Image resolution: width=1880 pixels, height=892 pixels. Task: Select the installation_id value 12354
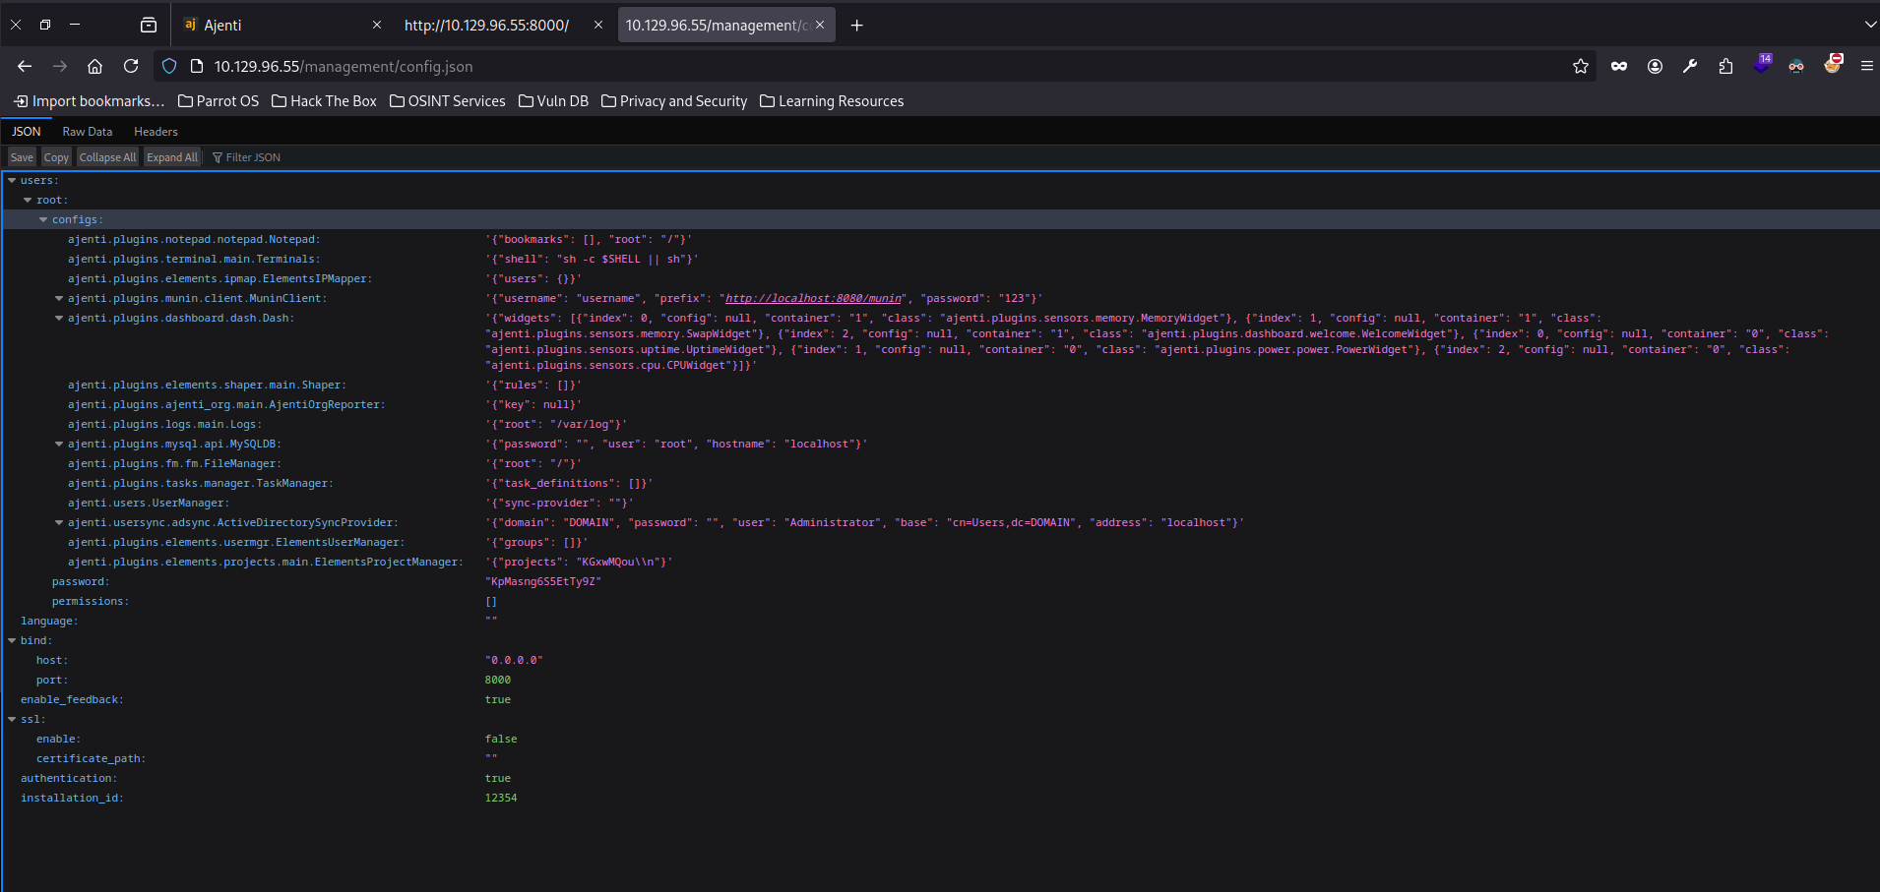coord(501,799)
